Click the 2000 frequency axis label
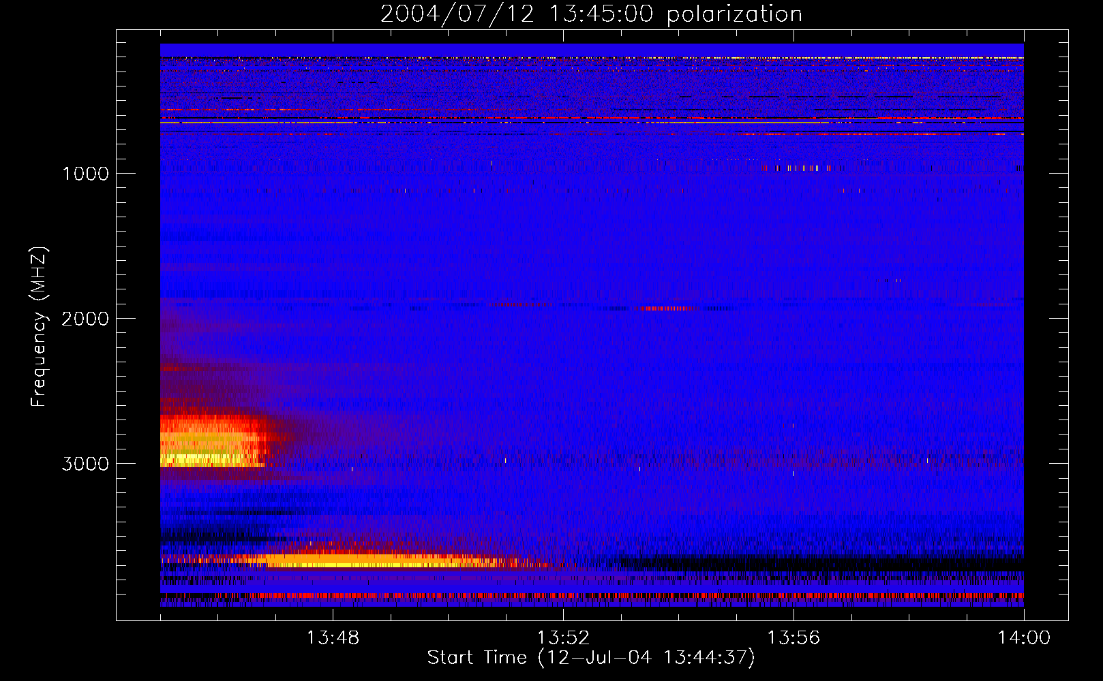 point(85,319)
